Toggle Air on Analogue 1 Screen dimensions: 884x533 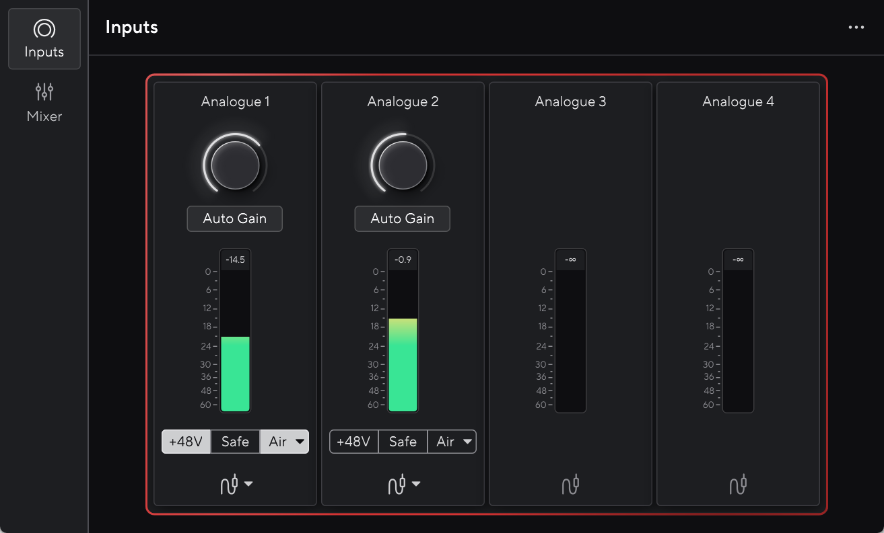click(277, 442)
